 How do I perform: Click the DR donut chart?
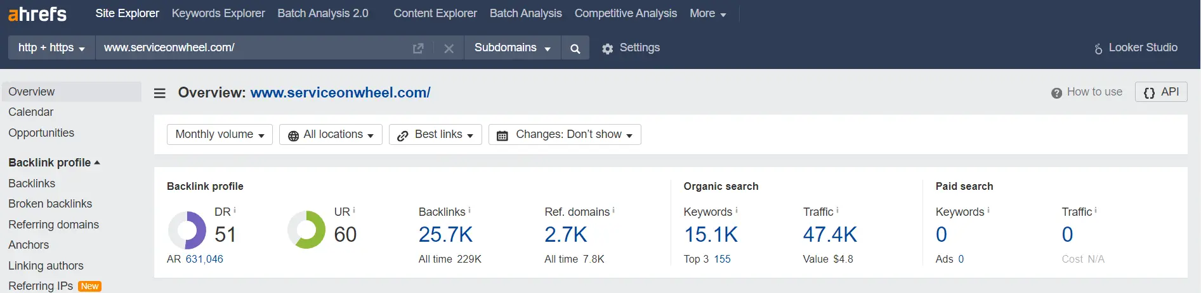187,230
